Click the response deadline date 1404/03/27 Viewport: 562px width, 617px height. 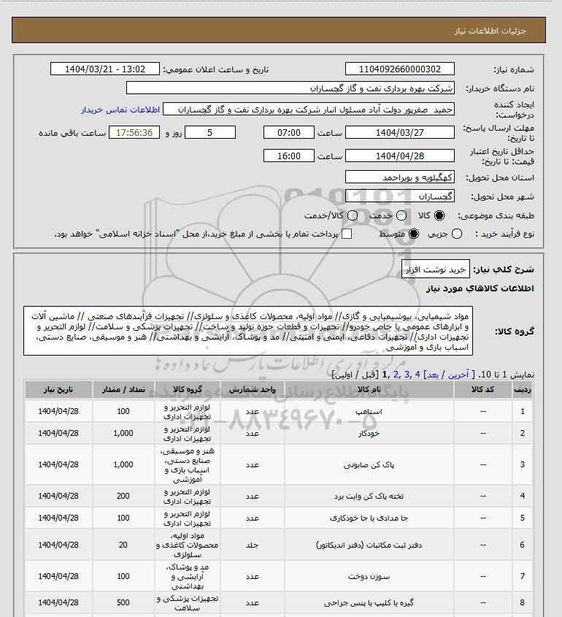399,133
